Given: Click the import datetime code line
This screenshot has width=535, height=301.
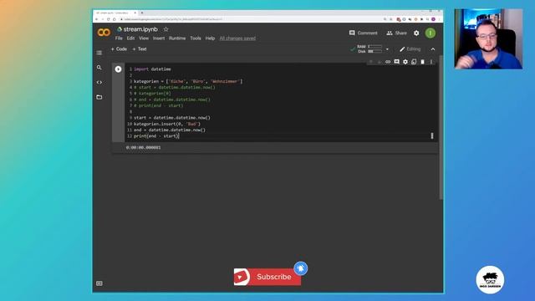Looking at the screenshot, I should tap(152, 69).
